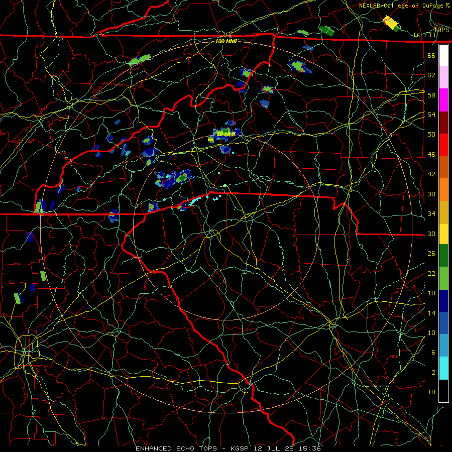Image resolution: width=452 pixels, height=452 pixels.
Task: Click the '46' legend value
Action: click(x=431, y=155)
